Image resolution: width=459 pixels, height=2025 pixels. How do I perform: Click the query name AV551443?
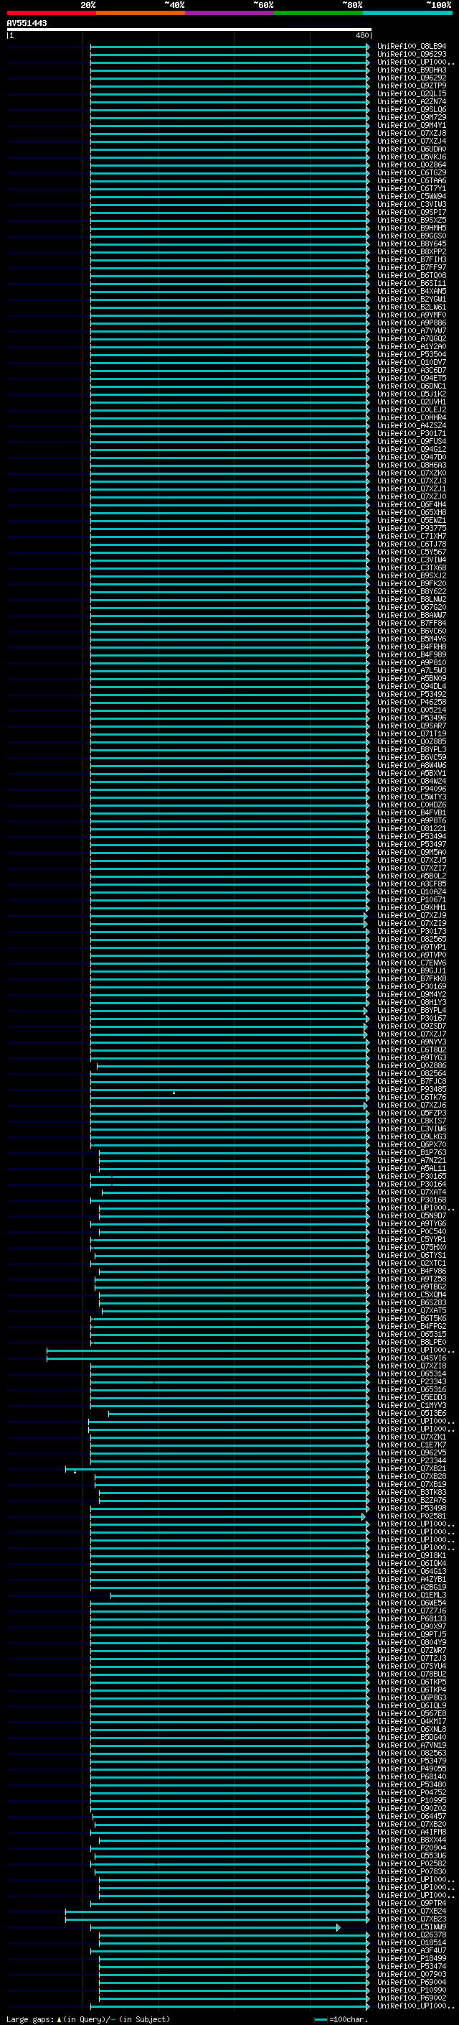point(27,24)
